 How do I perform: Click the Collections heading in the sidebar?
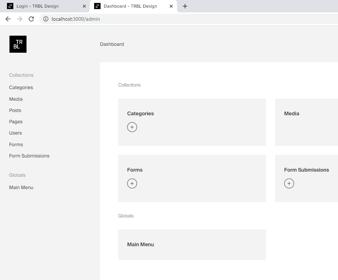(x=21, y=75)
